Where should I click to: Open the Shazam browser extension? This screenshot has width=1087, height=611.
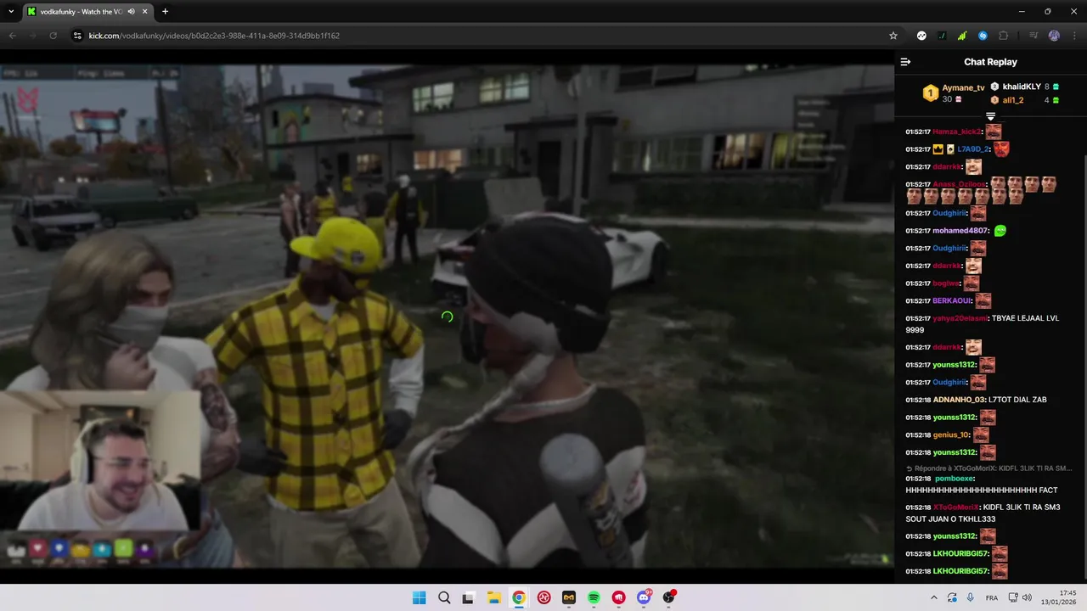click(x=983, y=36)
